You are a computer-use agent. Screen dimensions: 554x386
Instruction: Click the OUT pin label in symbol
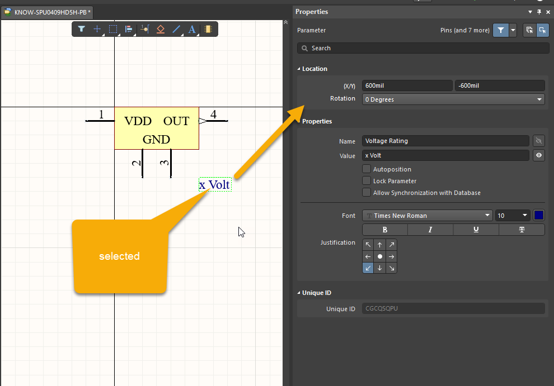point(176,121)
